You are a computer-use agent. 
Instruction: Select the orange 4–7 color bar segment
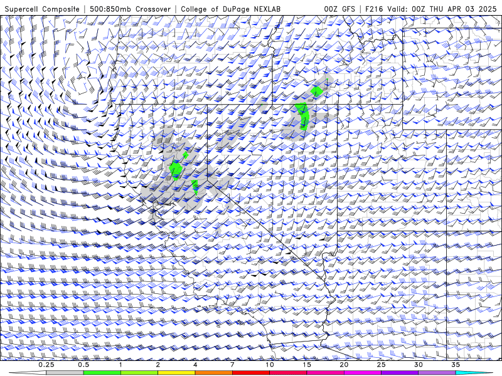point(213,373)
